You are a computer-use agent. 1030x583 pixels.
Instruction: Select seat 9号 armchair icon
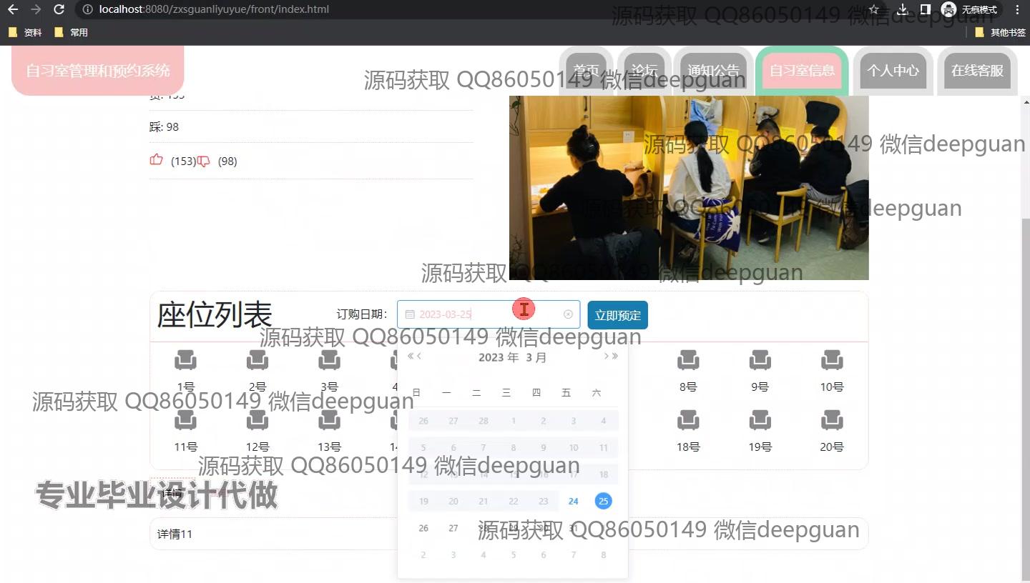pos(760,360)
